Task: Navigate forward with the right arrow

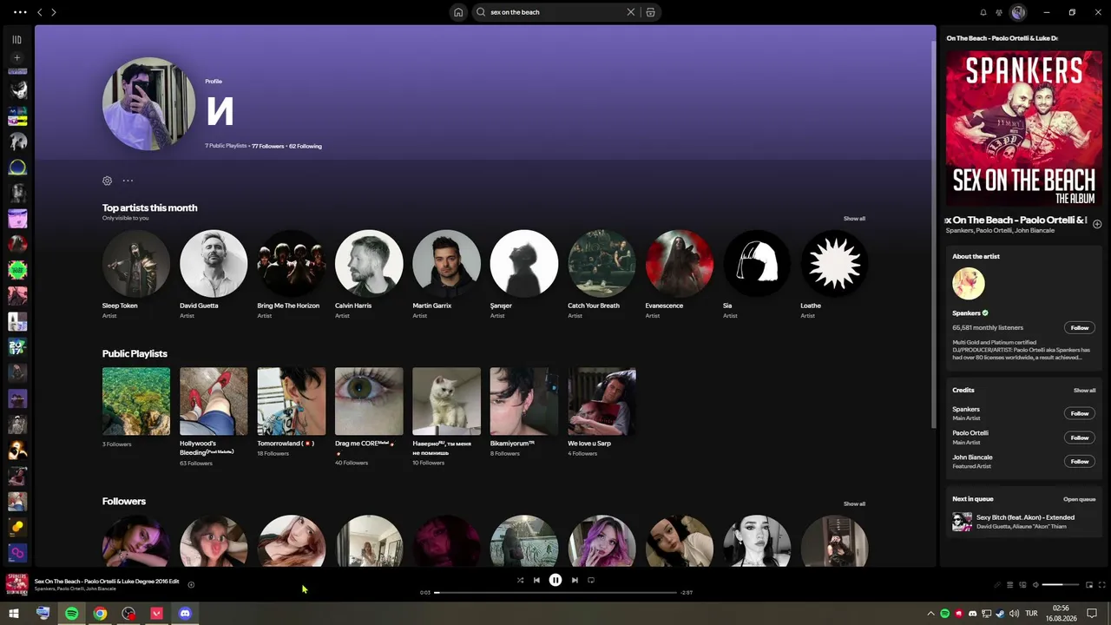Action: coord(54,12)
